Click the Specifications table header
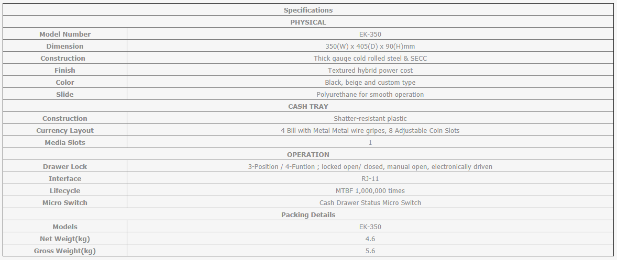Screen dimensions: 617x260 click(x=308, y=10)
